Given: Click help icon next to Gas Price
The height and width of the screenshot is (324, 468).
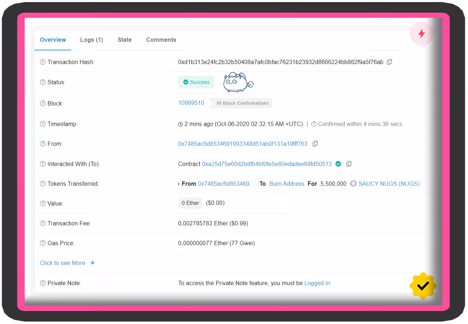Looking at the screenshot, I should coord(43,243).
